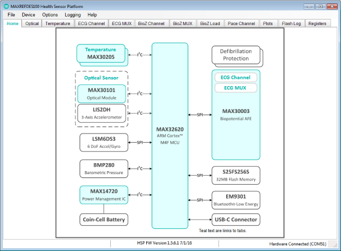Open the Help menu

(x=92, y=15)
